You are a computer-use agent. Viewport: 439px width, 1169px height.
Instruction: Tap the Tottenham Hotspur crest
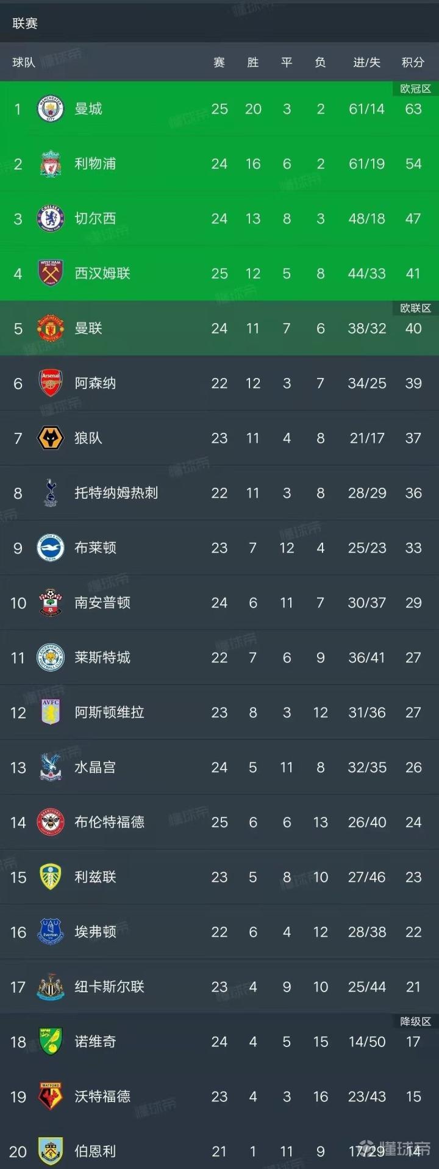coord(51,493)
